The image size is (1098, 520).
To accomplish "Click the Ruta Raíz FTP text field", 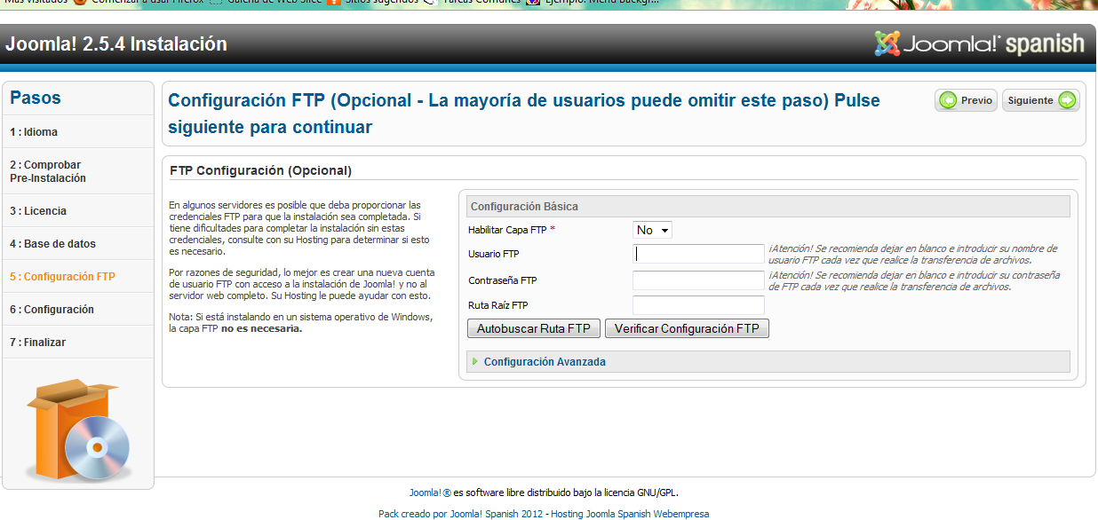I will pos(698,305).
